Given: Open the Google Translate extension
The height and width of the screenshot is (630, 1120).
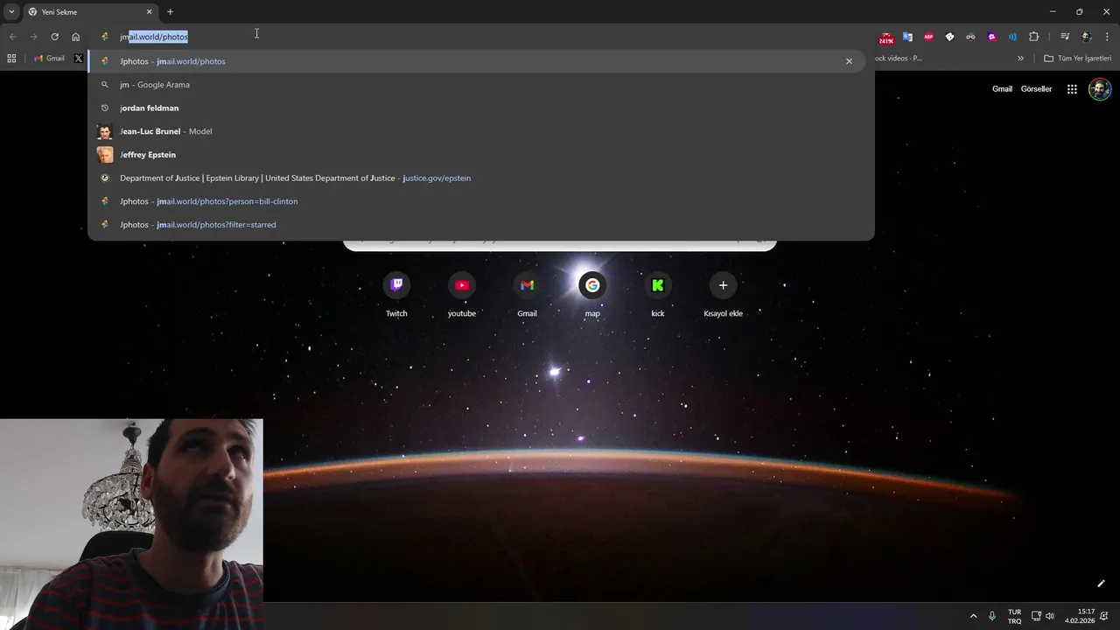Looking at the screenshot, I should 907,37.
